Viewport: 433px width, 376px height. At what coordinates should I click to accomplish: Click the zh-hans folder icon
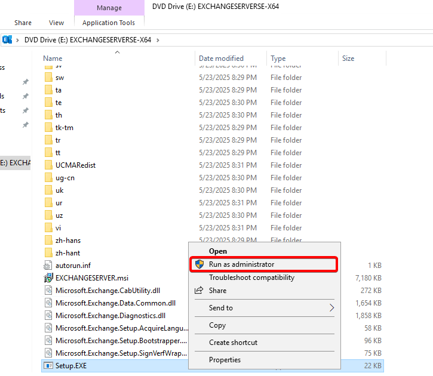[x=48, y=240]
